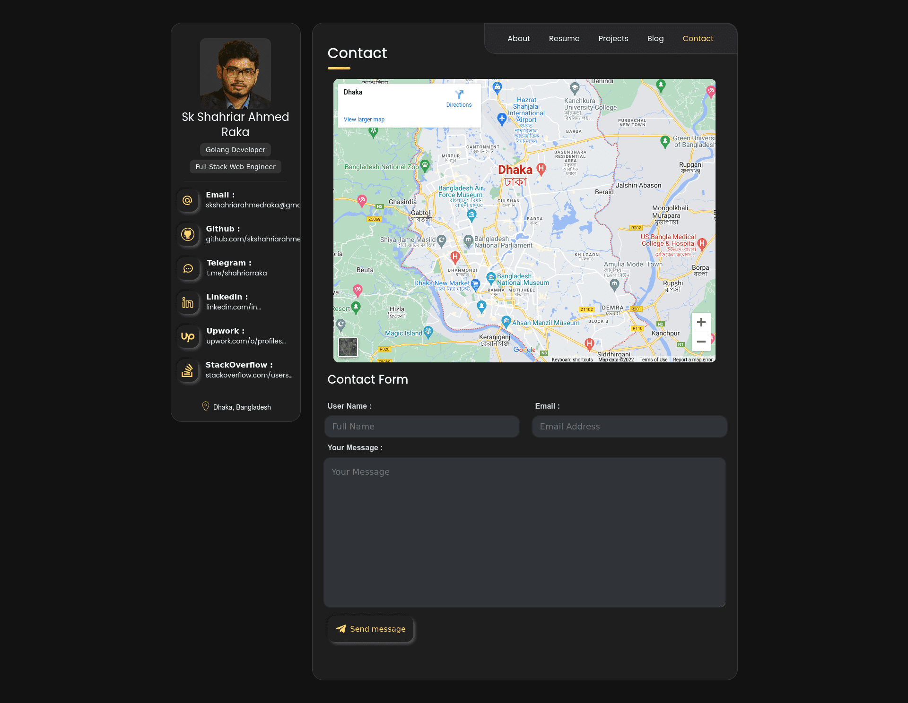Image resolution: width=908 pixels, height=703 pixels.
Task: Go to the Blog tab
Action: point(655,39)
